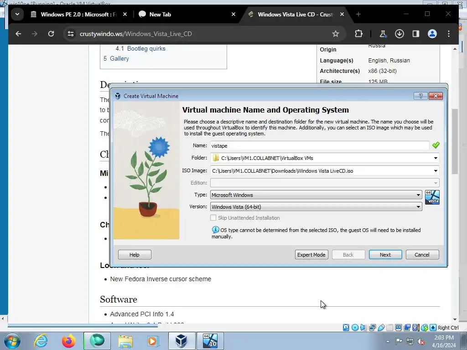Open VirtualBox Manager cube on taskbar
This screenshot has height=350, width=467.
182,341
